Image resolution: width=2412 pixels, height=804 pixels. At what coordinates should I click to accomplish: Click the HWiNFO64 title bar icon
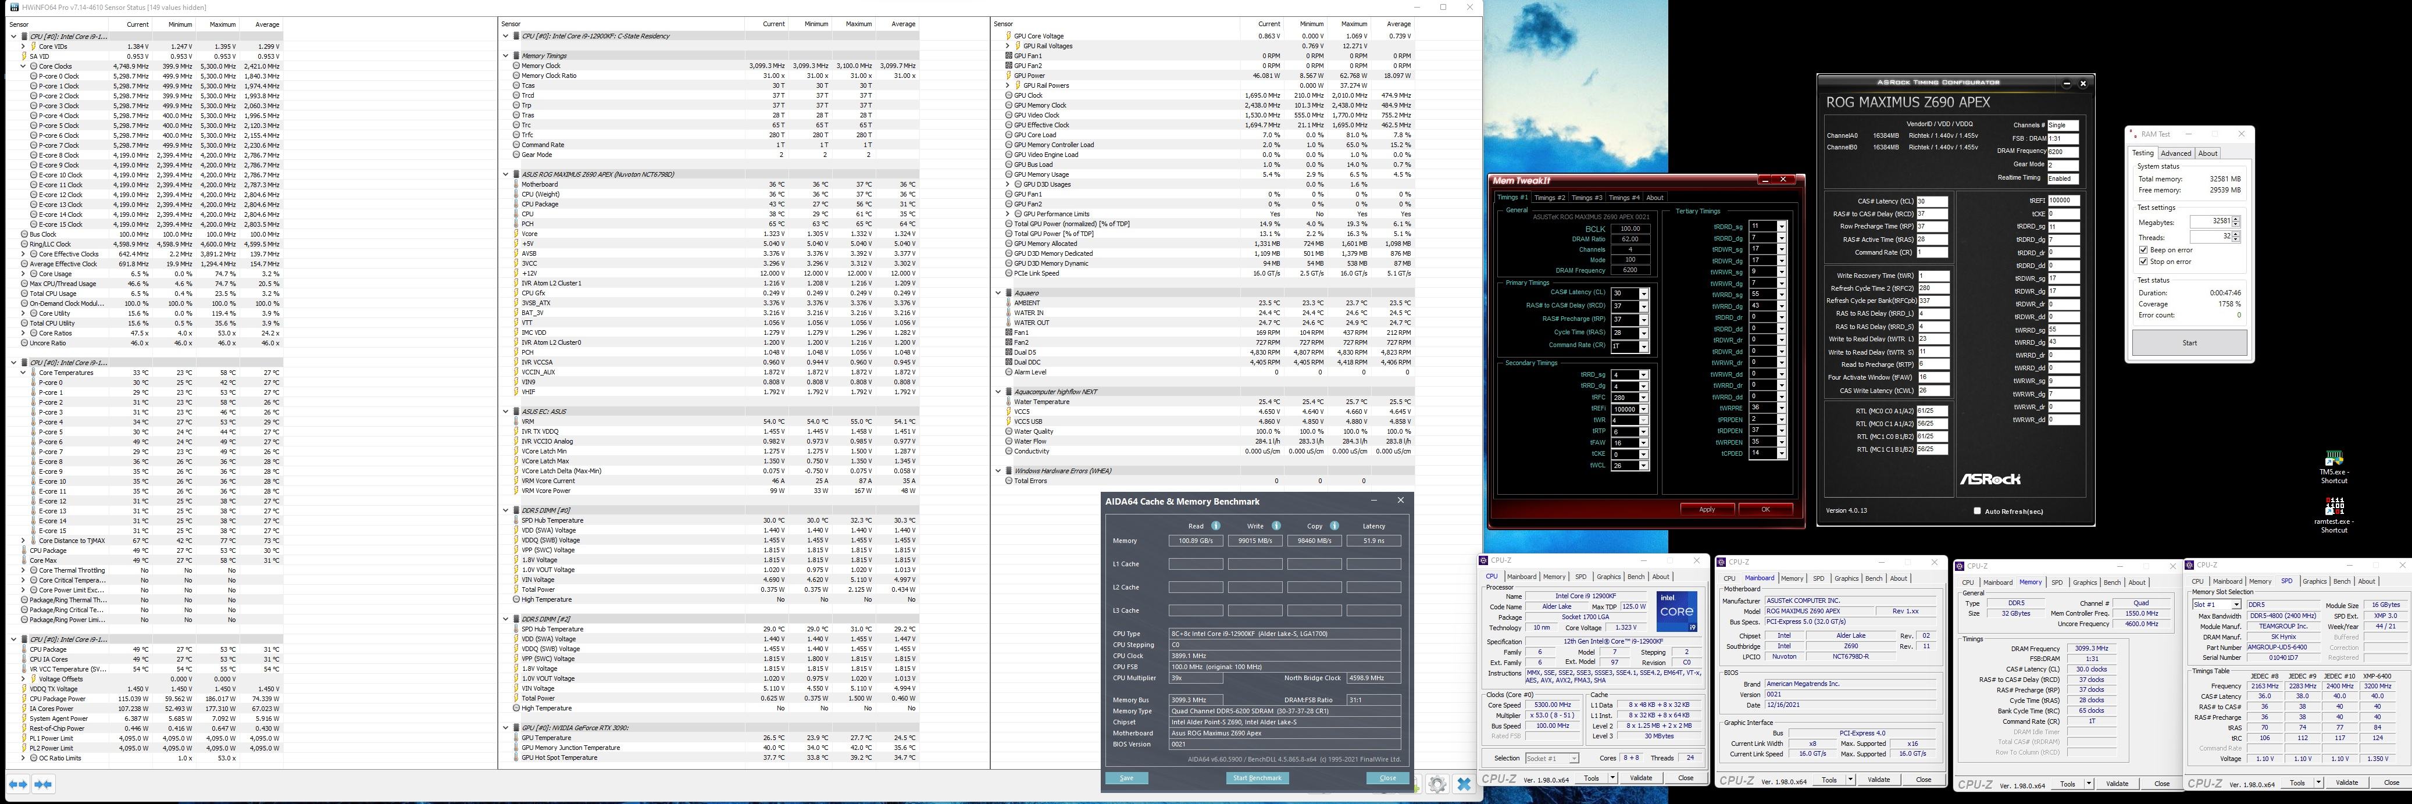[14, 8]
